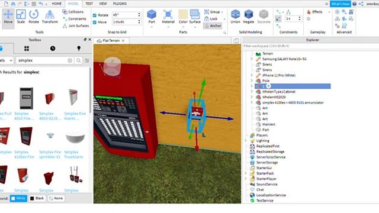This screenshot has width=379, height=213.
Task: Select the Rotate tool
Action: 34,17
